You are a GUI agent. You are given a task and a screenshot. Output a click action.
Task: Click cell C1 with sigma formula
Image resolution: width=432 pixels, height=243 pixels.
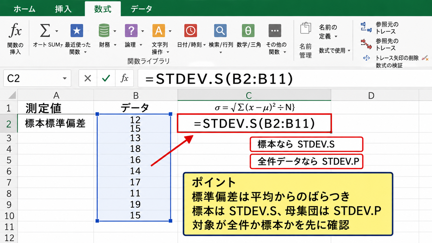[x=254, y=107]
